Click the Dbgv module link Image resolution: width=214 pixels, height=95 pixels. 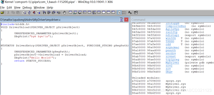pyautogui.click(x=169, y=72)
